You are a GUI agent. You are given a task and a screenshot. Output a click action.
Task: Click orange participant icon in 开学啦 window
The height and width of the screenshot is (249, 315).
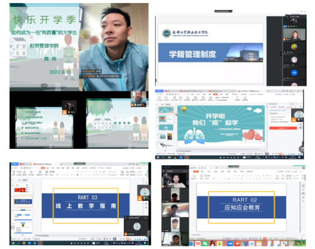point(294,119)
